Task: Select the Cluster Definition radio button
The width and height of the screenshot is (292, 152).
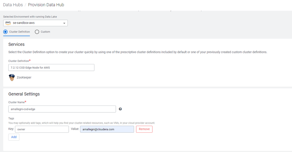Action: (x=5, y=32)
